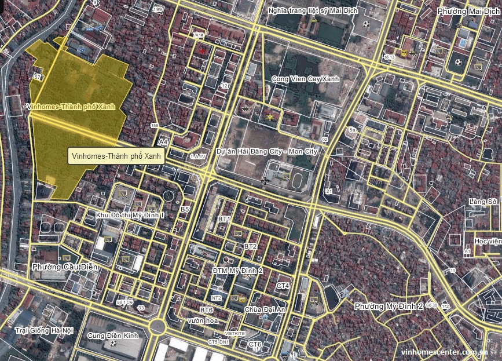
Task: Click the shopping cart marker near CT6
Action: click(285, 354)
